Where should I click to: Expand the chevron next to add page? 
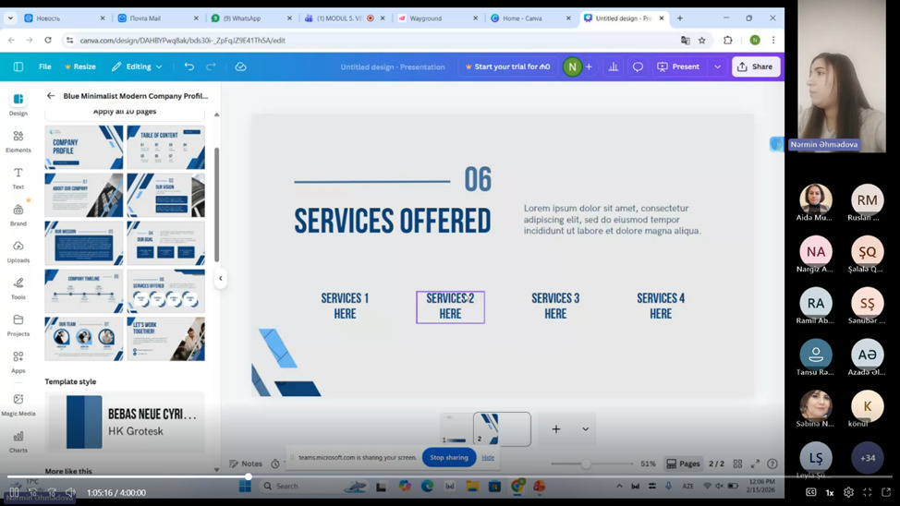[585, 428]
